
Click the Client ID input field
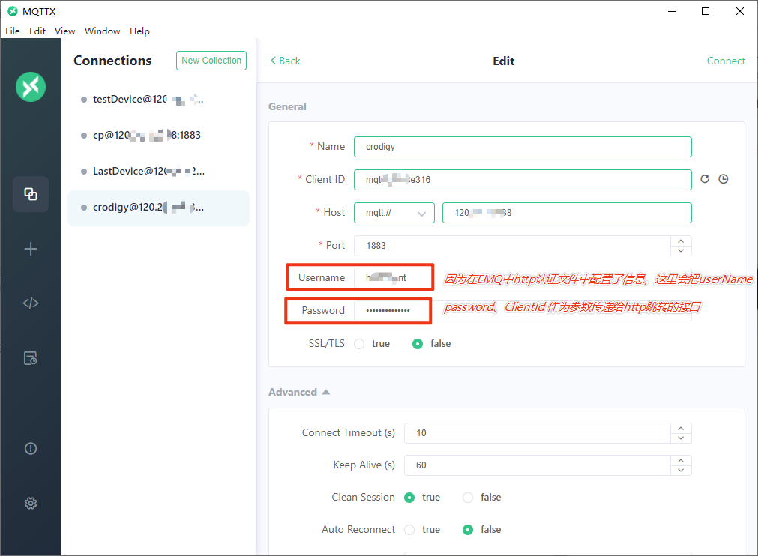click(523, 180)
